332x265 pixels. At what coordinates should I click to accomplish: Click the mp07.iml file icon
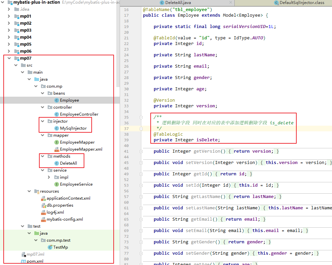[24, 254]
